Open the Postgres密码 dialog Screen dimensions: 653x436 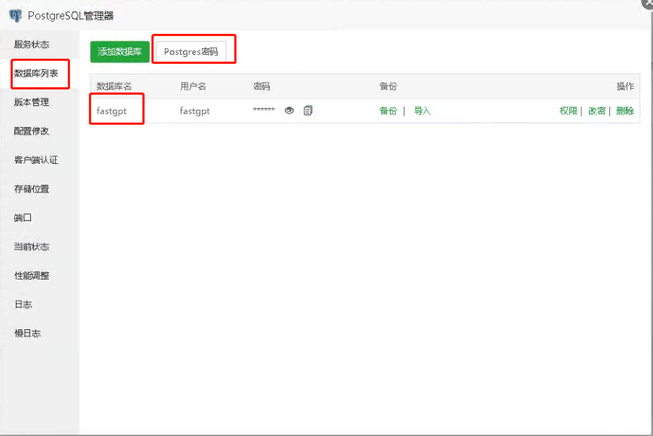pos(191,52)
